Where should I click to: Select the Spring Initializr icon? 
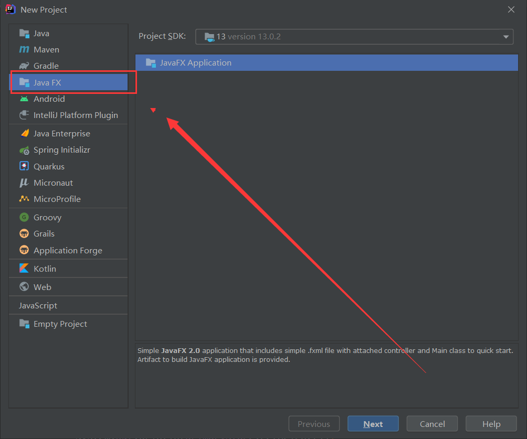(x=24, y=150)
